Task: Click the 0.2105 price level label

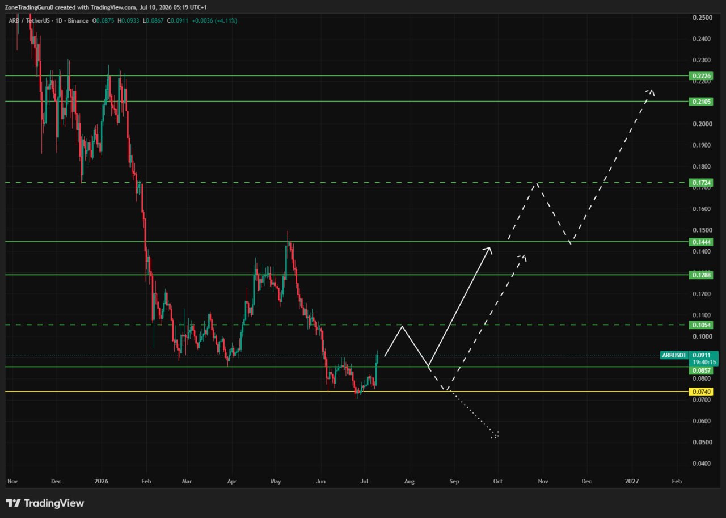Action: coord(701,102)
